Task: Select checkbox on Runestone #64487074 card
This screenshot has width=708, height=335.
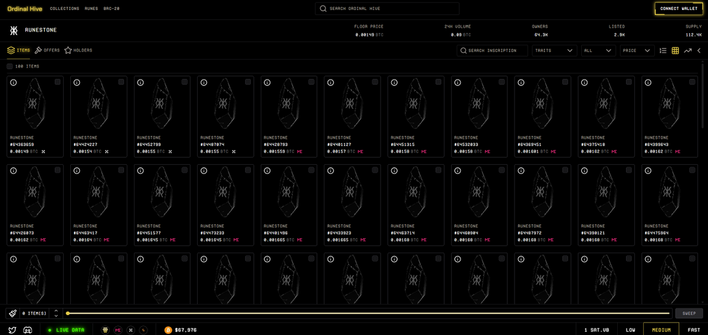Action: coord(248,82)
